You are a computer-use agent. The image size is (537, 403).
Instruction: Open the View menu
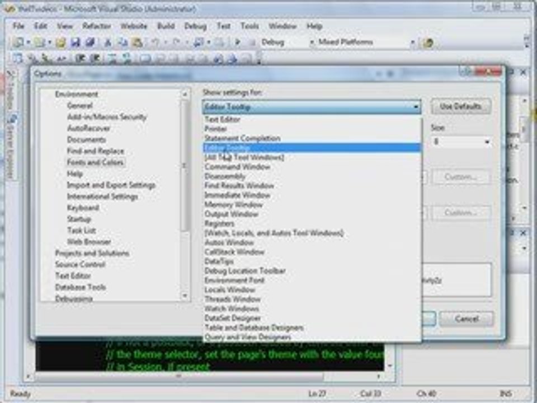(65, 26)
